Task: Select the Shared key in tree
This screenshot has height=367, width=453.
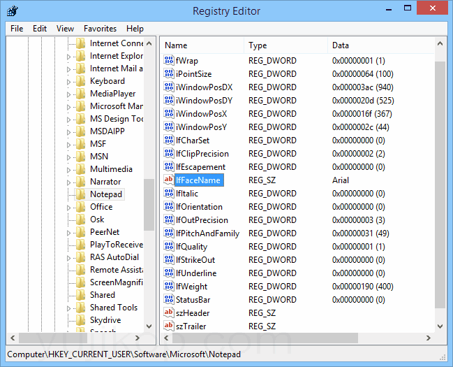Action: point(103,295)
